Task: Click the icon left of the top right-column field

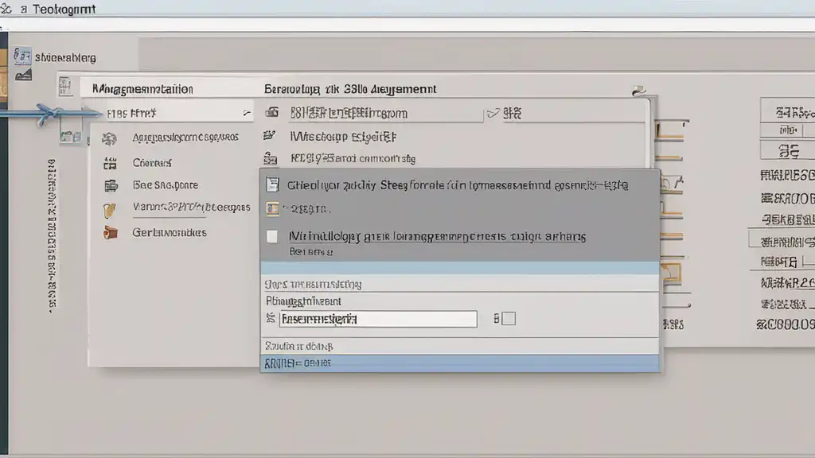Action: [x=272, y=111]
